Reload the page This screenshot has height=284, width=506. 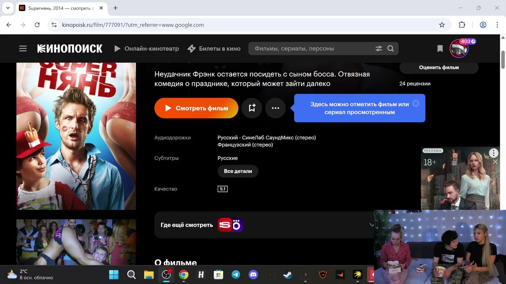click(37, 25)
